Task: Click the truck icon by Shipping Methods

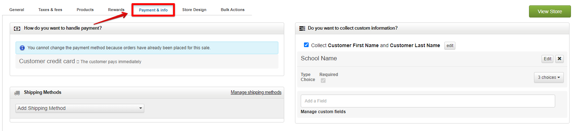Action: [17, 93]
